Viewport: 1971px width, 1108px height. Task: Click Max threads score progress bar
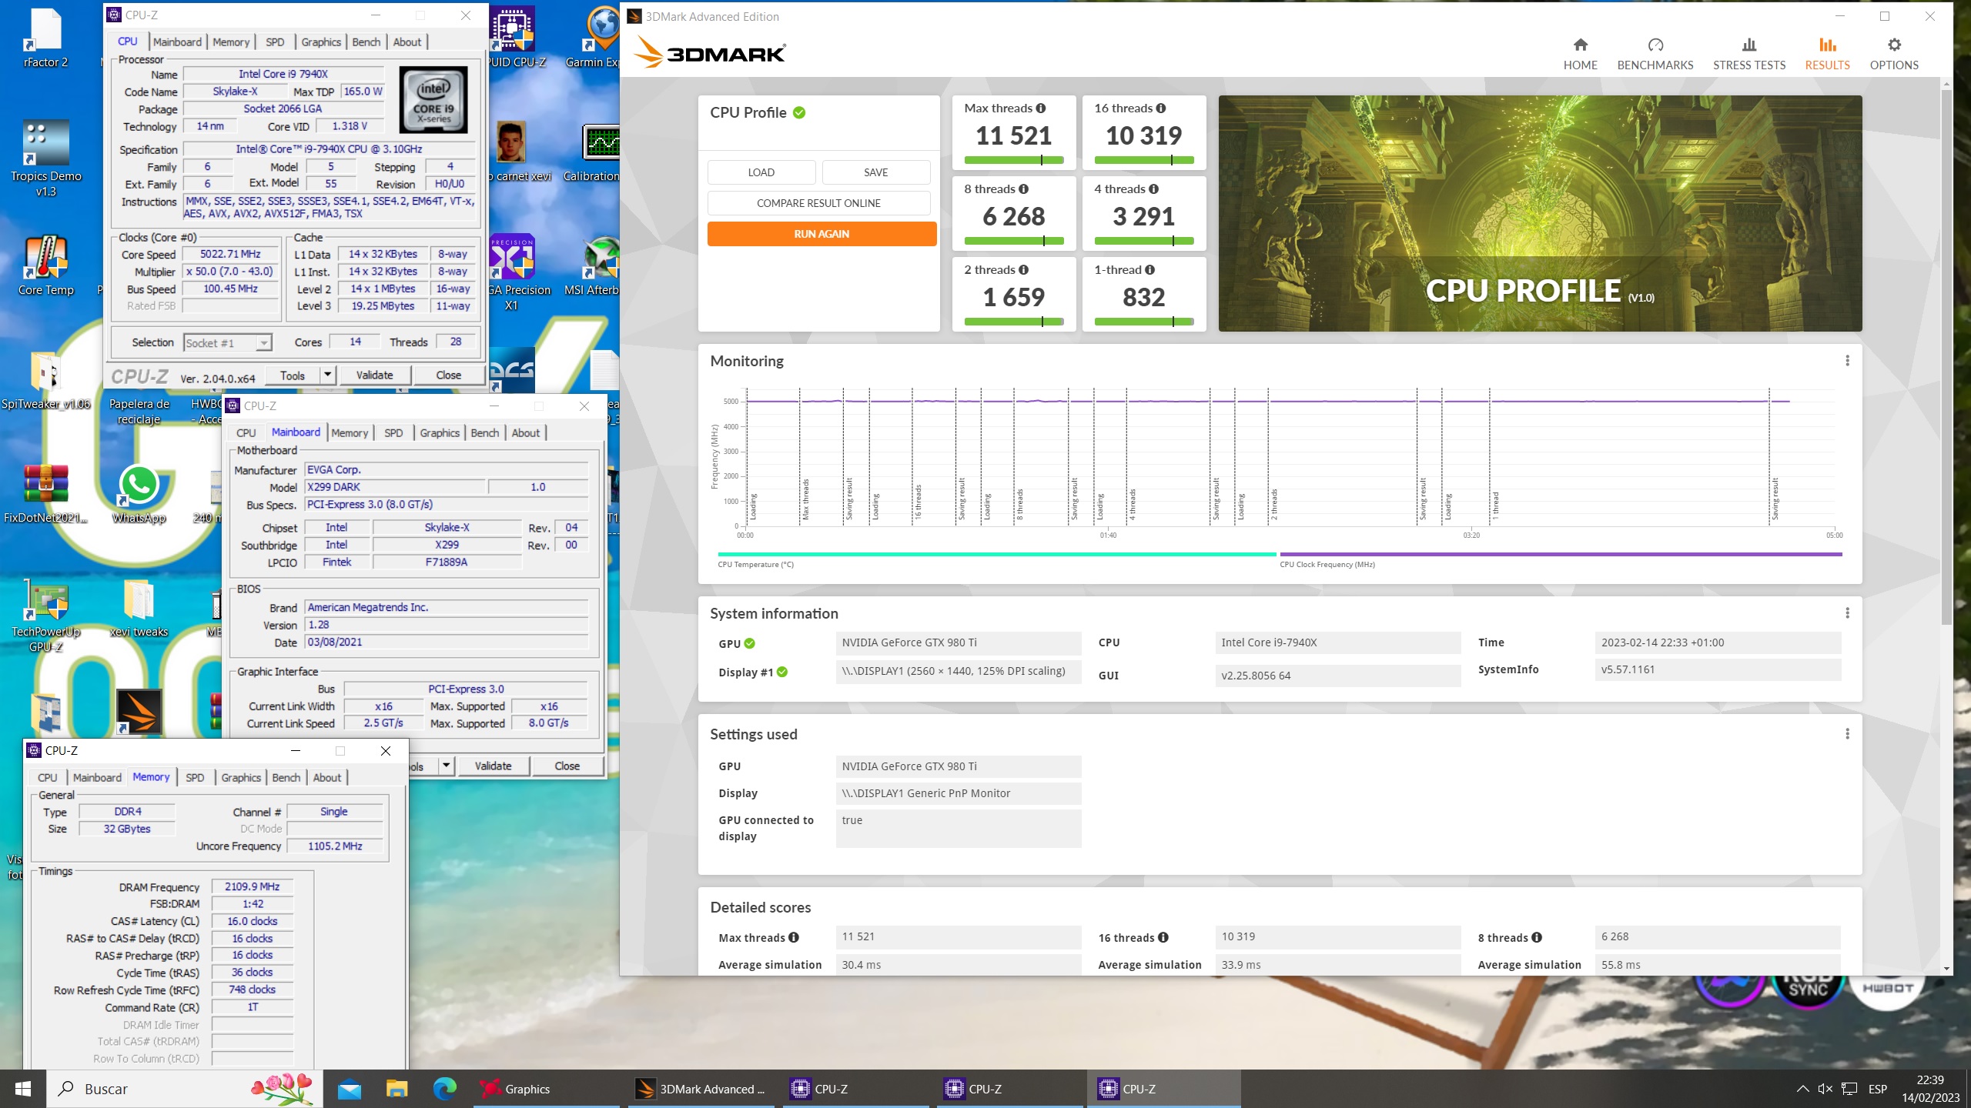pyautogui.click(x=1013, y=160)
